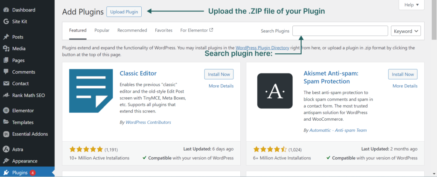Open the WordPress Plugin Directory link
Image resolution: width=437 pixels, height=177 pixels.
[x=262, y=48]
